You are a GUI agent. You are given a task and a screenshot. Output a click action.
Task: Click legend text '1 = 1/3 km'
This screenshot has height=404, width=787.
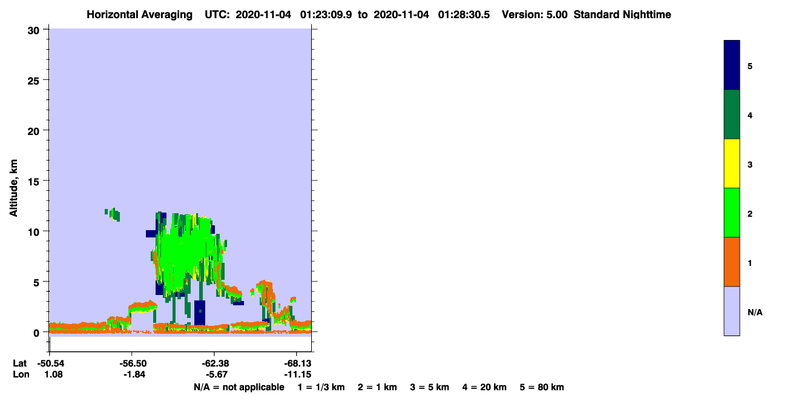pyautogui.click(x=321, y=387)
